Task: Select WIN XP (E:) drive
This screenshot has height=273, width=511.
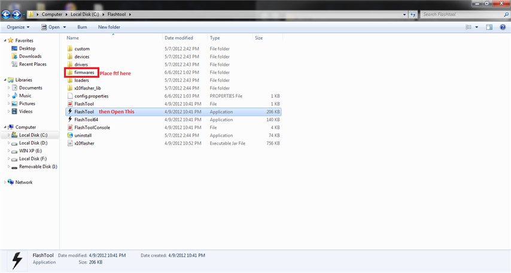Action: 31,151
